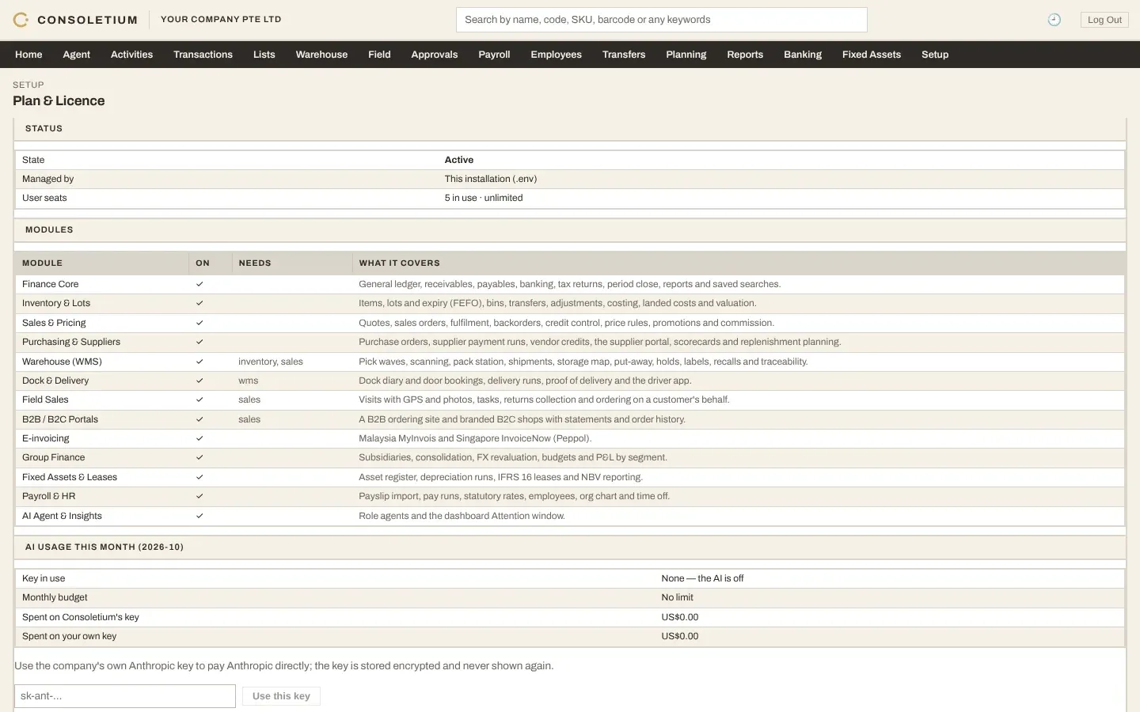The width and height of the screenshot is (1140, 712).
Task: Open the Field menu
Action: tap(379, 55)
